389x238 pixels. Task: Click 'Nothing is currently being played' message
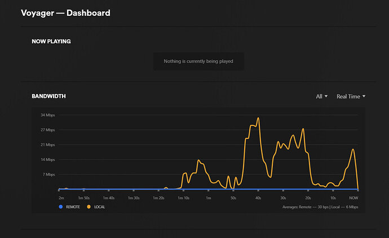click(198, 61)
